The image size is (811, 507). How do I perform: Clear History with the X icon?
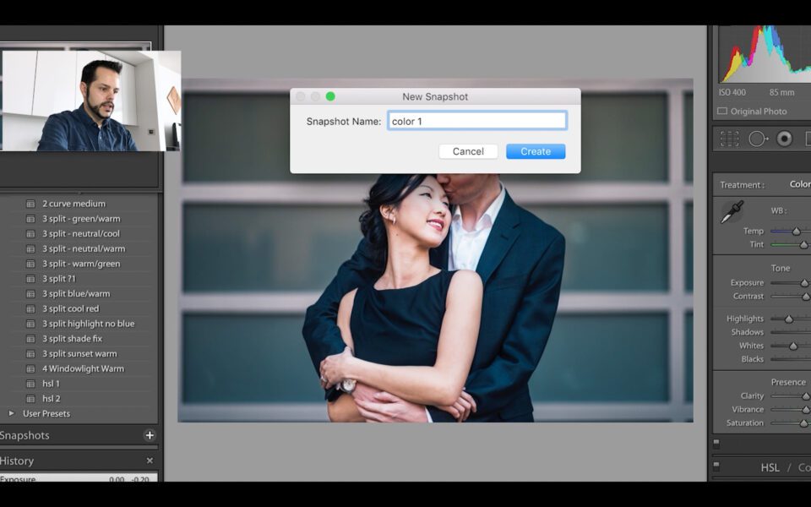point(150,461)
